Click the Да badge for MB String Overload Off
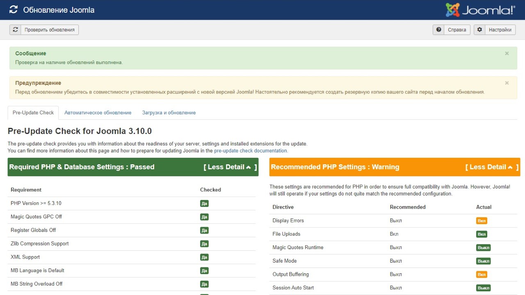The width and height of the screenshot is (525, 295). tap(204, 284)
